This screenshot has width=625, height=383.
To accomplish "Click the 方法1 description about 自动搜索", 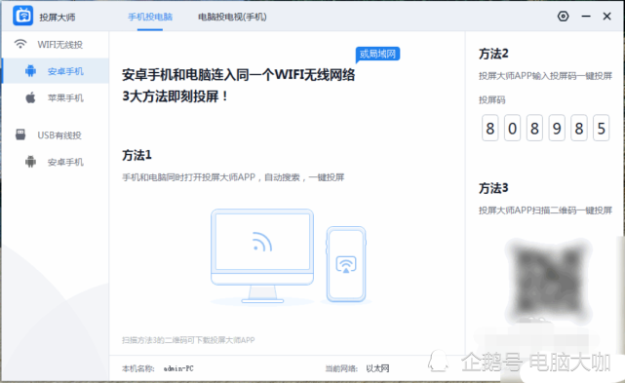I will click(x=233, y=177).
